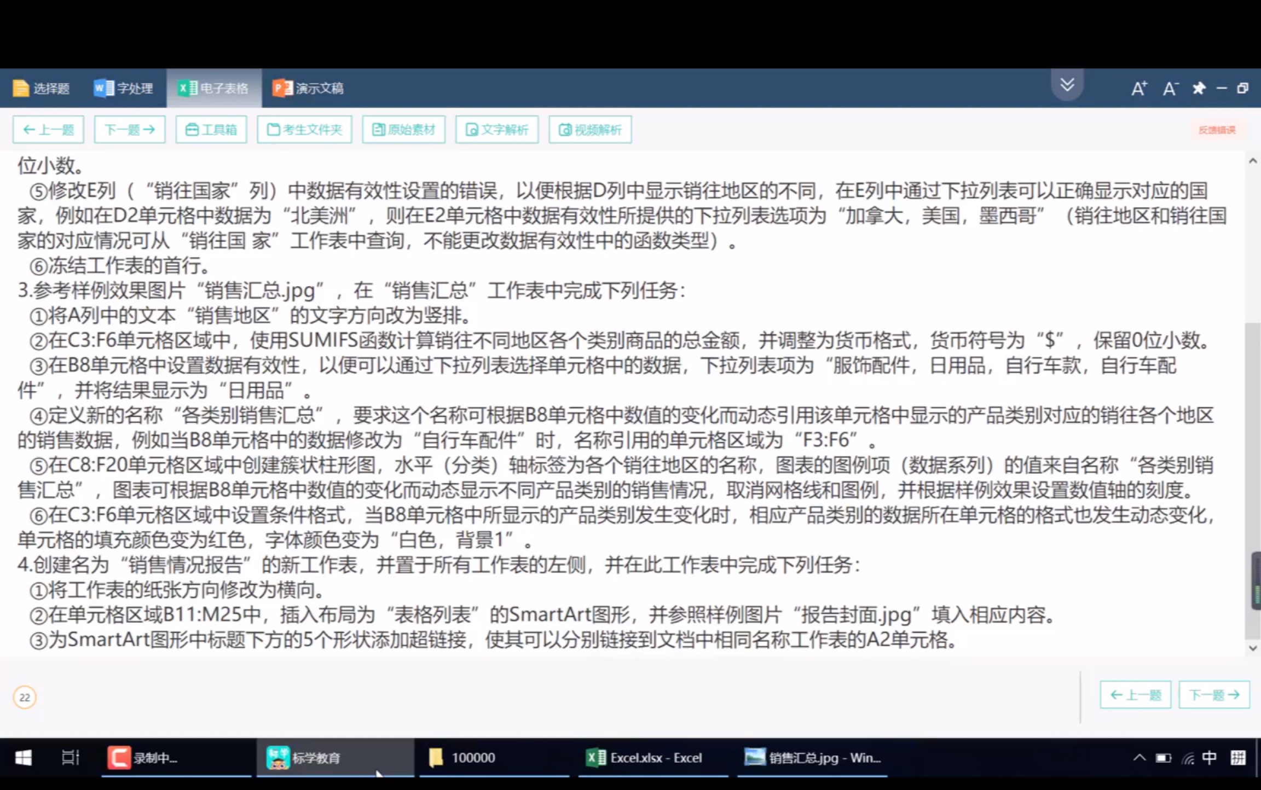Switch to the 字处理 tab

124,88
